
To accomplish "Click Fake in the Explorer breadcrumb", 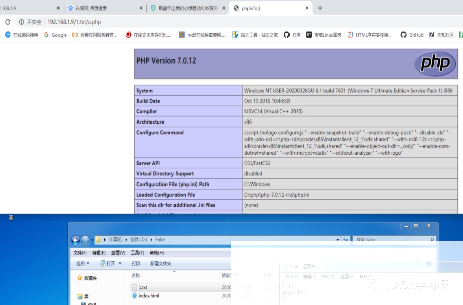I will (x=160, y=240).
